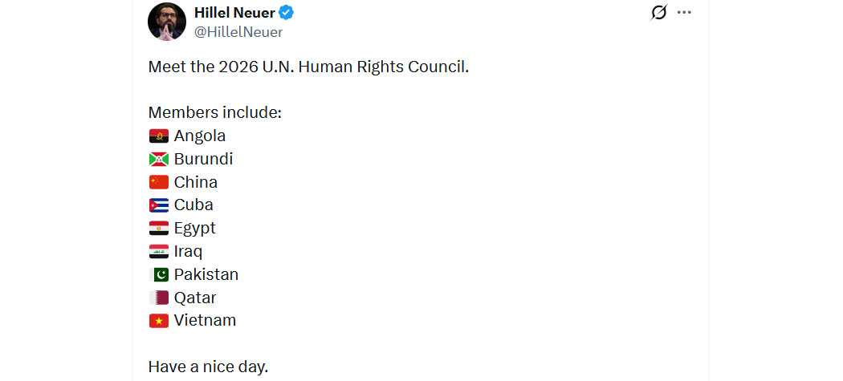Open the @HillelNeuer handle link

[238, 32]
